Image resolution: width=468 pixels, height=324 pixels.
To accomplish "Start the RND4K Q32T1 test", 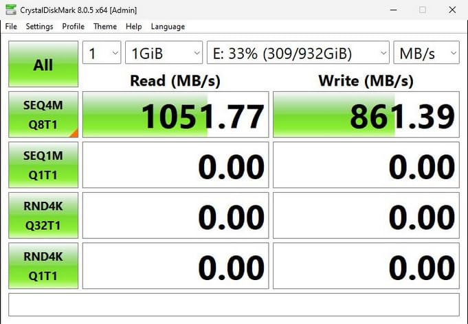I will [x=43, y=216].
